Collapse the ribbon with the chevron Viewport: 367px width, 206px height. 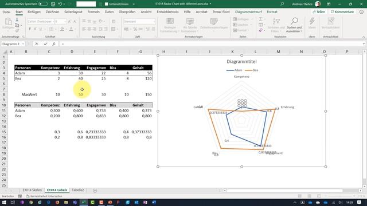(x=364, y=37)
